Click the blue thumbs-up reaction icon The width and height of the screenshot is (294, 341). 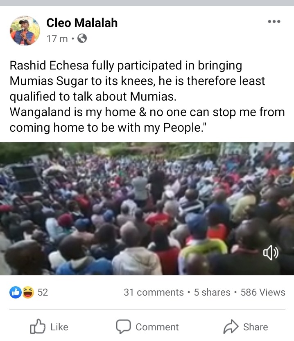pyautogui.click(x=16, y=292)
